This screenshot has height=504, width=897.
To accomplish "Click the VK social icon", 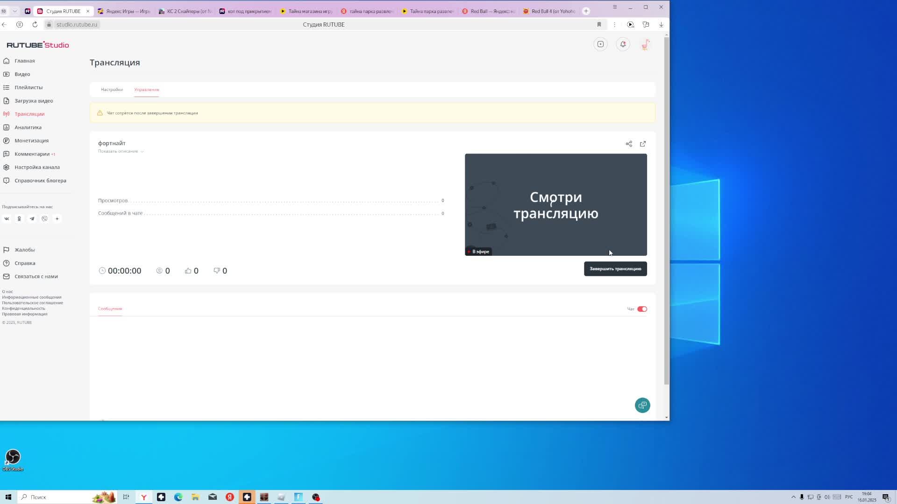I will coord(7,218).
